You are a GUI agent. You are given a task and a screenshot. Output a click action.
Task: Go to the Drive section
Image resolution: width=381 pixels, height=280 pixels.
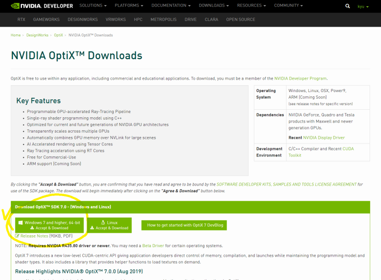tap(190, 20)
